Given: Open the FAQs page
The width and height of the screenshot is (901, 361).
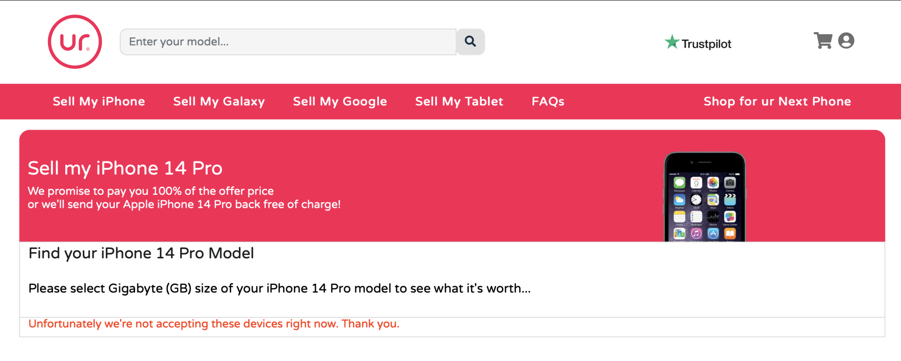Looking at the screenshot, I should coord(548,101).
